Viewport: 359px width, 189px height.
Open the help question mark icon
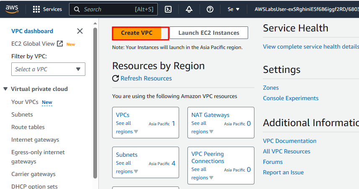coord(210,9)
